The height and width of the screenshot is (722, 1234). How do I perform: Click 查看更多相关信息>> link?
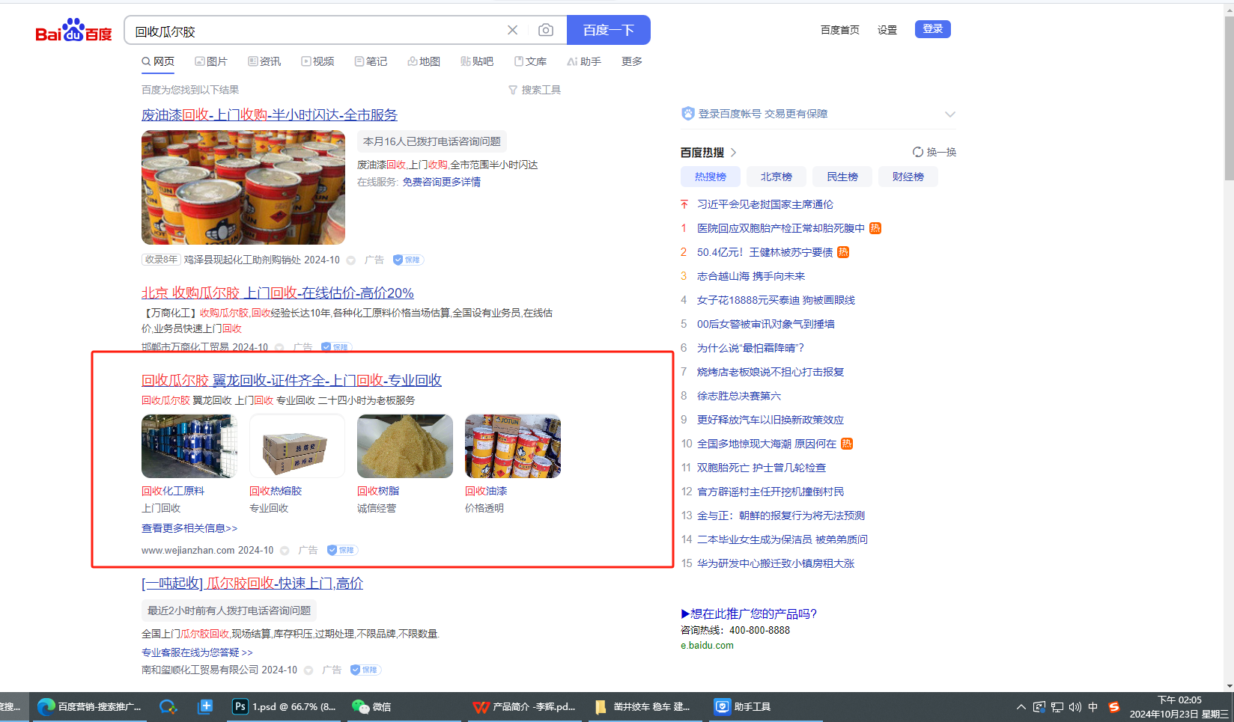click(189, 528)
